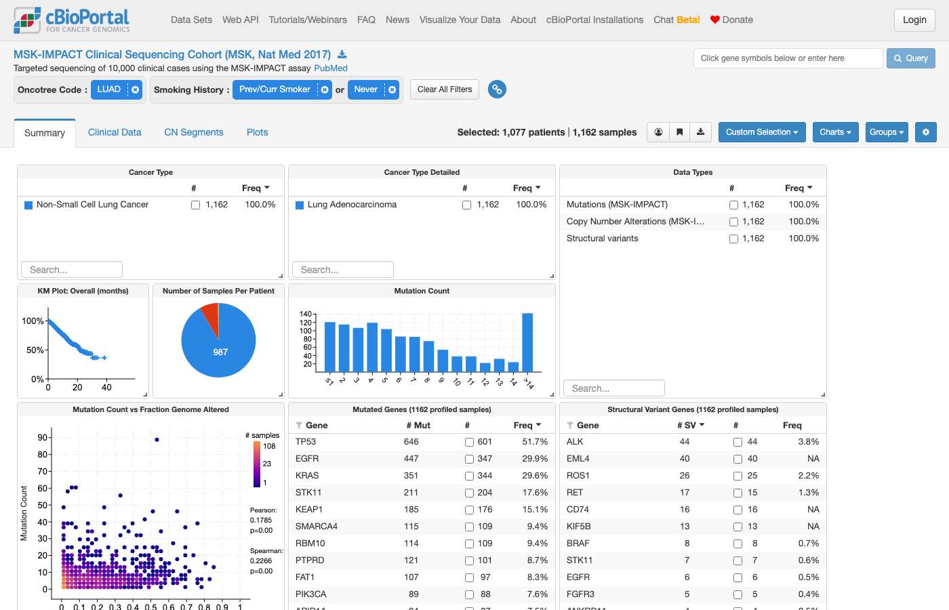The width and height of the screenshot is (949, 610).
Task: Bookmark the current selection with the bookmark icon
Action: (679, 132)
